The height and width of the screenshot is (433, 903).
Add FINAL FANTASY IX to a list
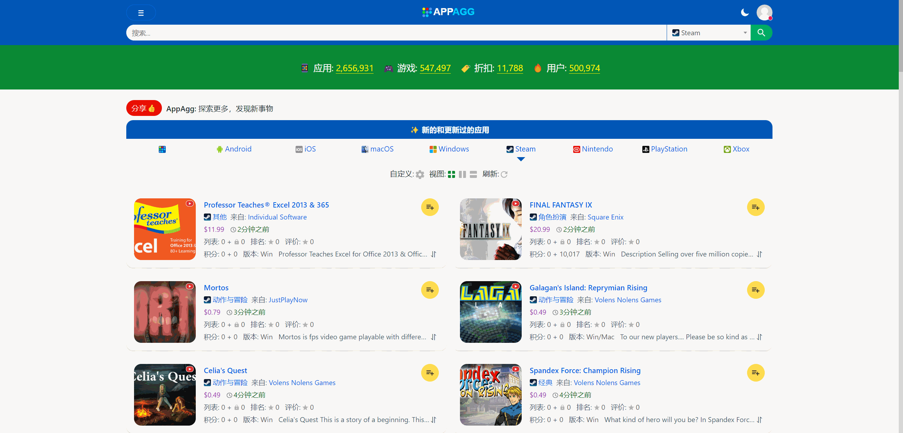tap(755, 207)
